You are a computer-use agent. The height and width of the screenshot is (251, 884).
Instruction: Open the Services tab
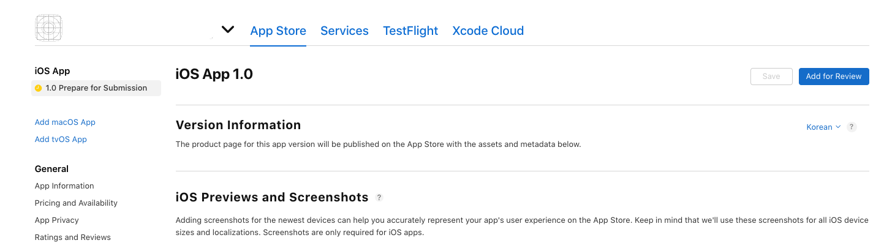(344, 31)
